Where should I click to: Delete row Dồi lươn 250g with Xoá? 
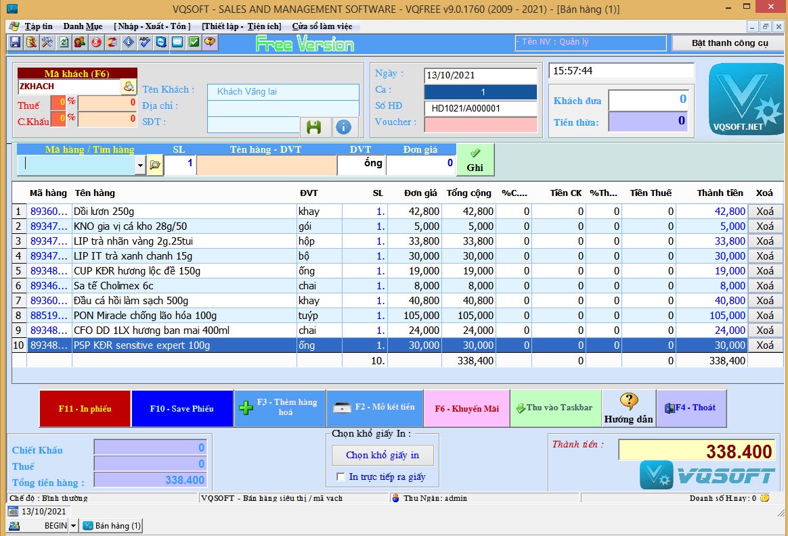pos(765,212)
